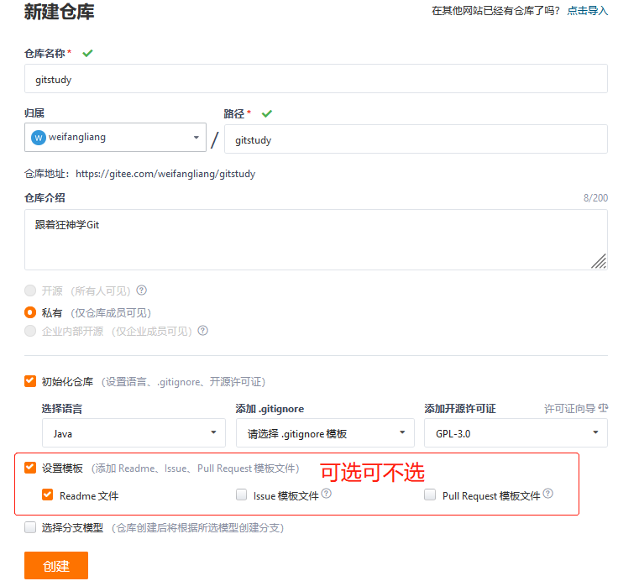Check the 选择分支模型 checkbox
Image resolution: width=639 pixels, height=581 pixels.
pyautogui.click(x=30, y=527)
